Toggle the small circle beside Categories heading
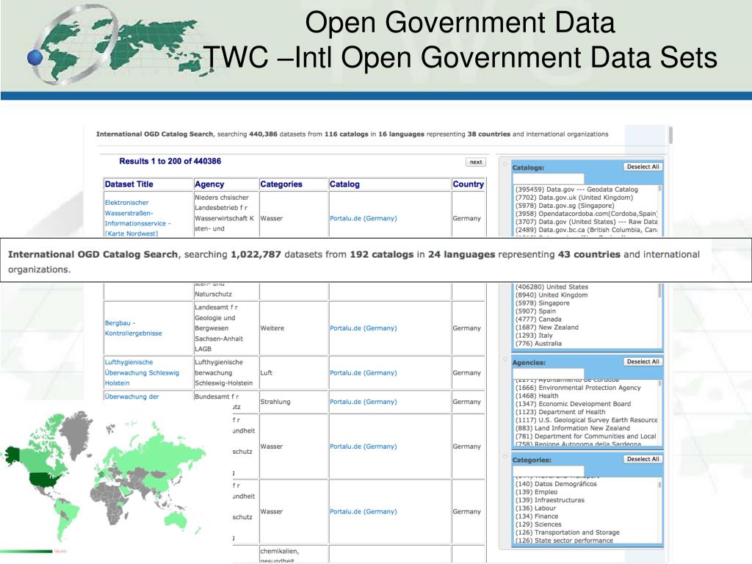The width and height of the screenshot is (752, 564). pos(505,456)
